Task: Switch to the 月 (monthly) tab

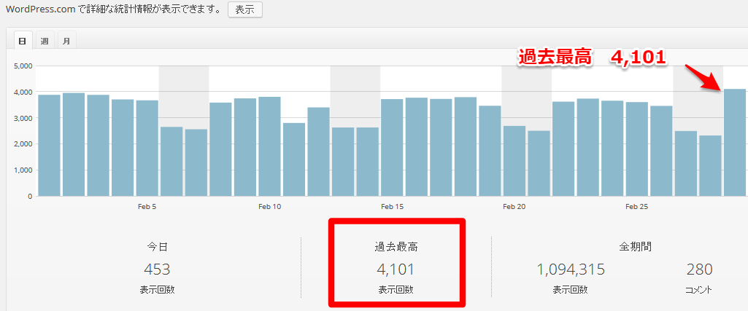Action: click(x=66, y=40)
